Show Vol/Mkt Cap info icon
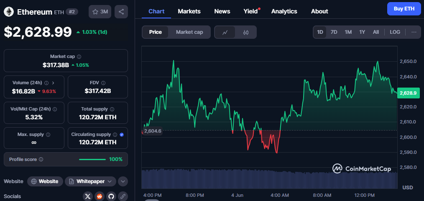 (55, 109)
